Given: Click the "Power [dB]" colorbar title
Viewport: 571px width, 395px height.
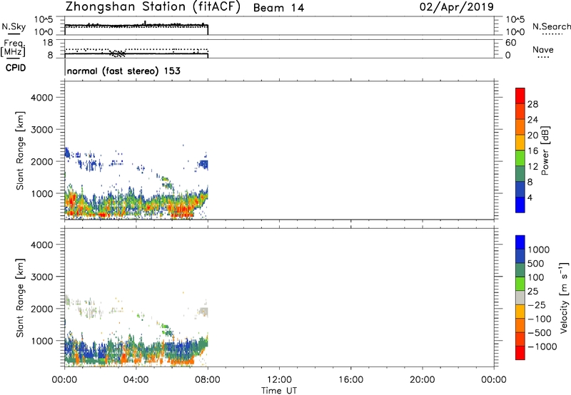Looking at the screenshot, I should tap(545, 150).
